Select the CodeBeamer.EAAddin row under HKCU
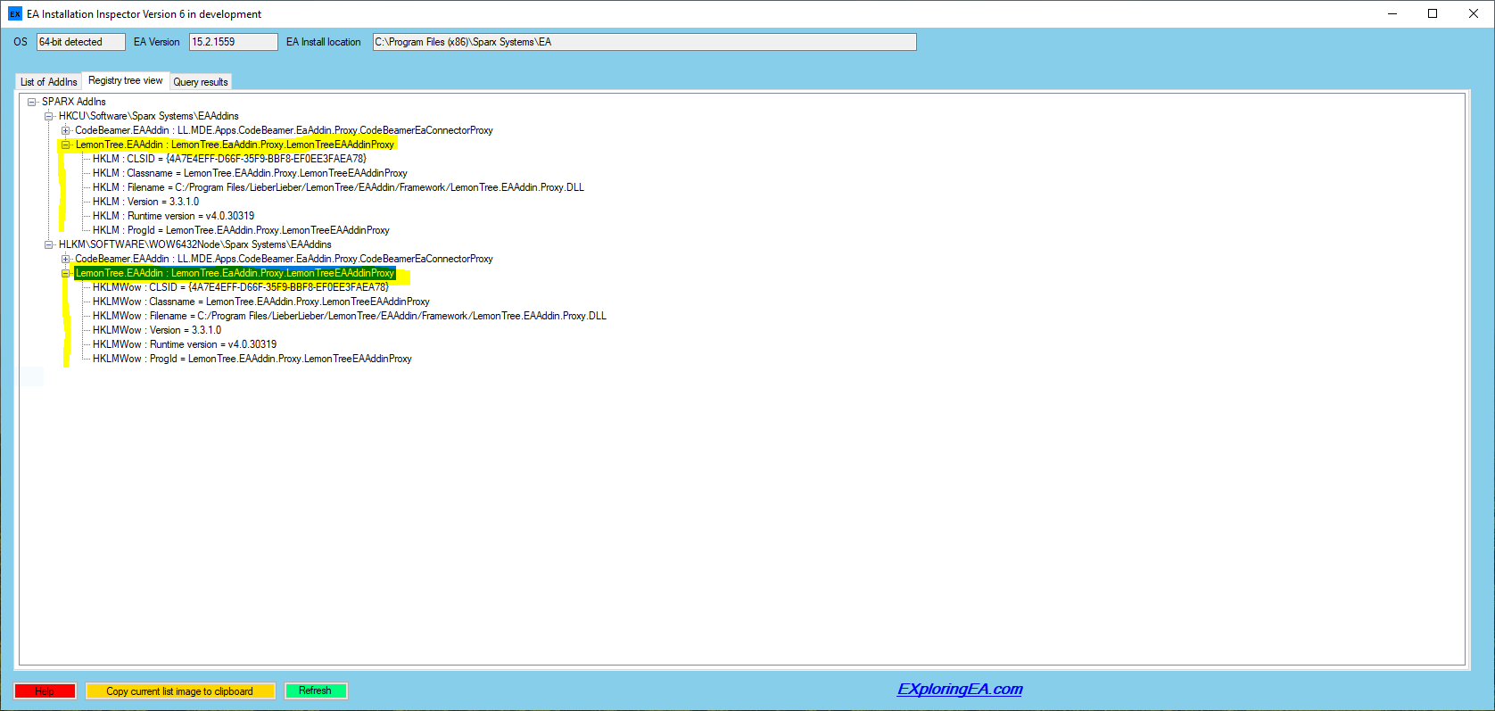Viewport: 1495px width, 711px height. (284, 130)
